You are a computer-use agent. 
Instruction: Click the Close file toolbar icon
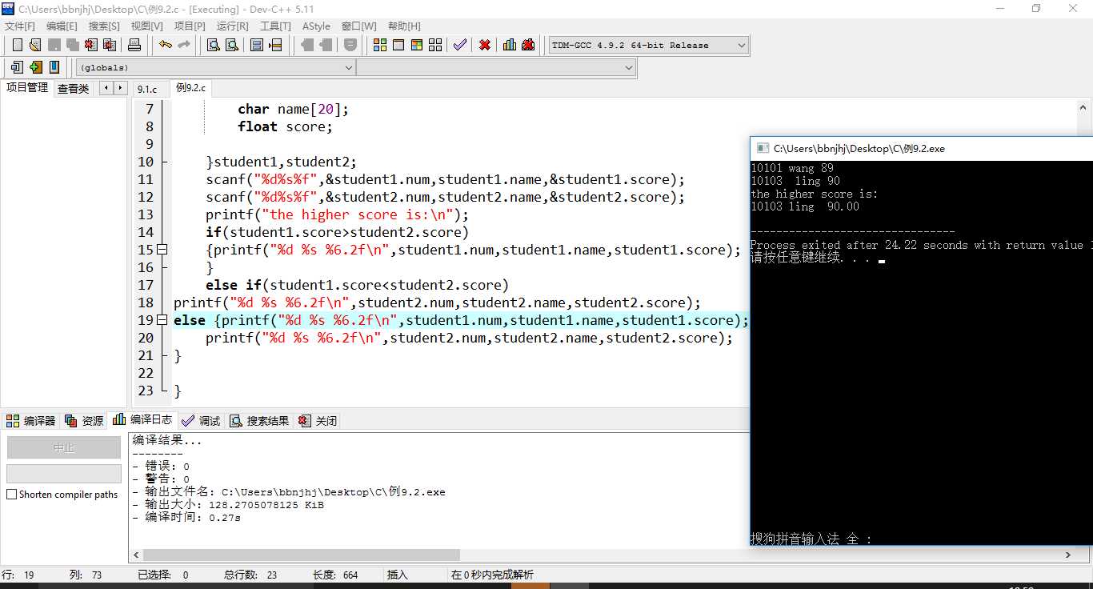pos(90,45)
